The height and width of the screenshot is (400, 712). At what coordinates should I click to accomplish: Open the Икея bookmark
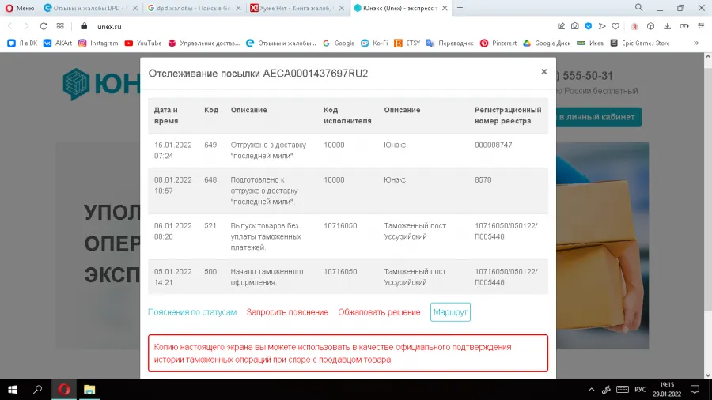pyautogui.click(x=590, y=43)
